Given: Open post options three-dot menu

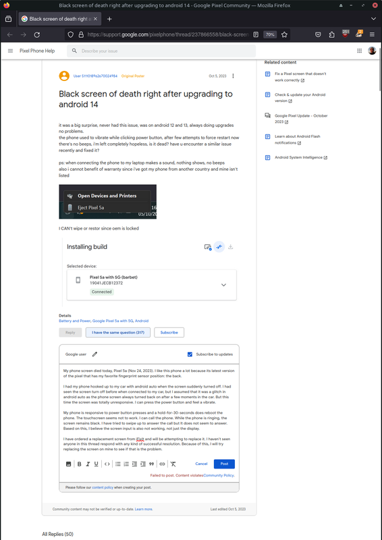Looking at the screenshot, I should coord(234,76).
